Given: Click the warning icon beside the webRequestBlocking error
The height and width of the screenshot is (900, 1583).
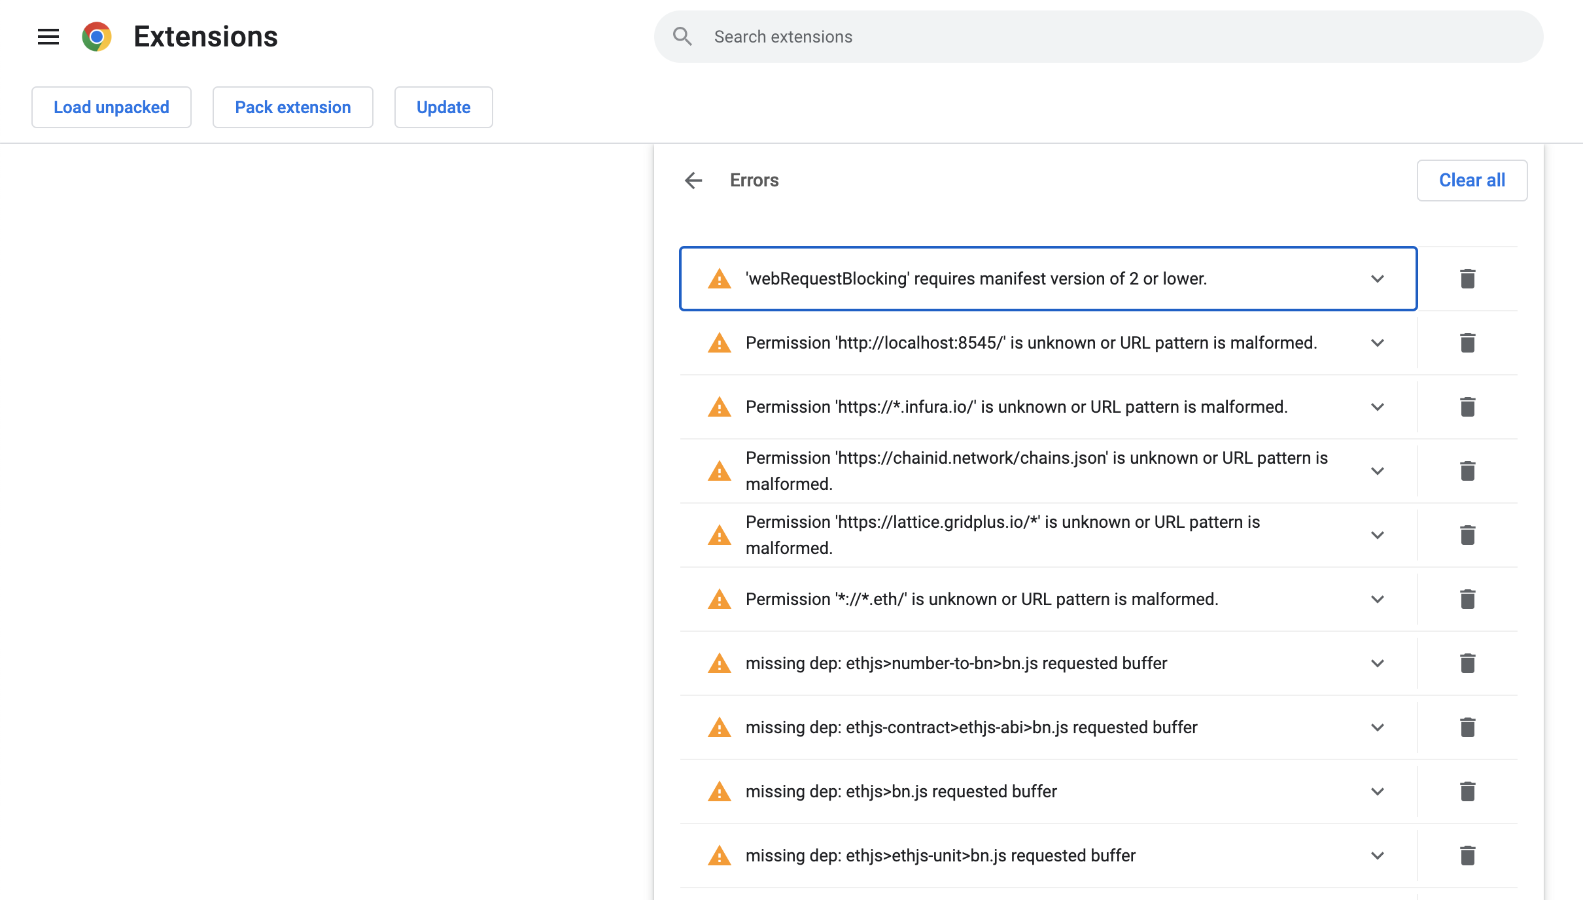Looking at the screenshot, I should (x=719, y=279).
